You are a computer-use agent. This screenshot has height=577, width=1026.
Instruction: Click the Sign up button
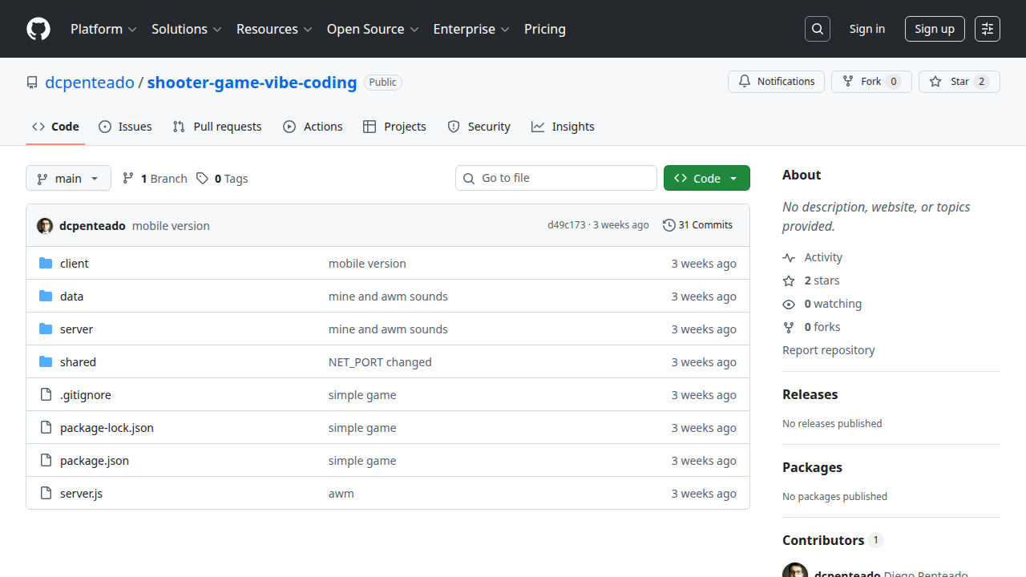(935, 29)
